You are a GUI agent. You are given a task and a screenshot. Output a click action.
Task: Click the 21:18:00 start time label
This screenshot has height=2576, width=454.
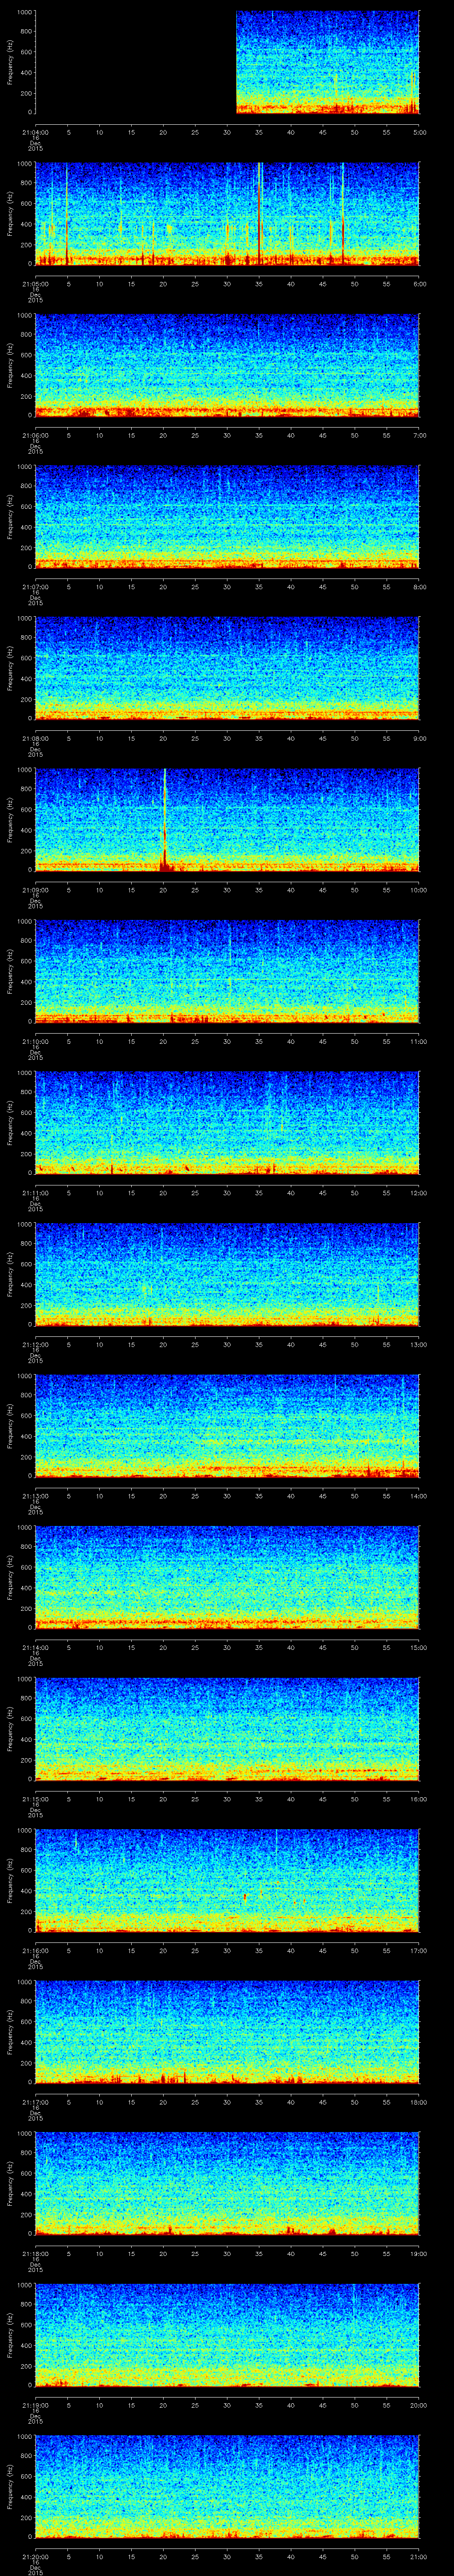(x=35, y=2254)
